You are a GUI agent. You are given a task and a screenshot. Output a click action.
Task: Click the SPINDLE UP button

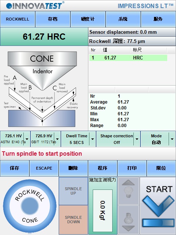[x=73, y=191]
